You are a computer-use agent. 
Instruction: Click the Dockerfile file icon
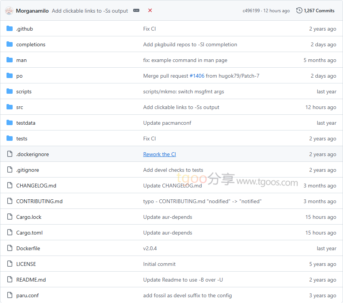pos(10,248)
